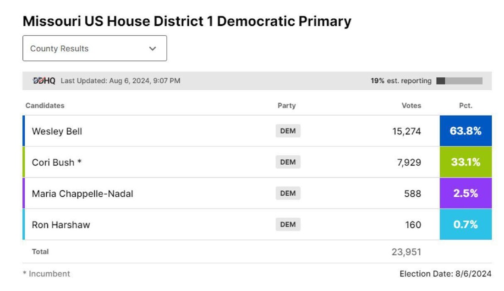Viewport: 504px width, 291px height.
Task: Click the cyan 0.7% percentage swatch
Action: [466, 225]
